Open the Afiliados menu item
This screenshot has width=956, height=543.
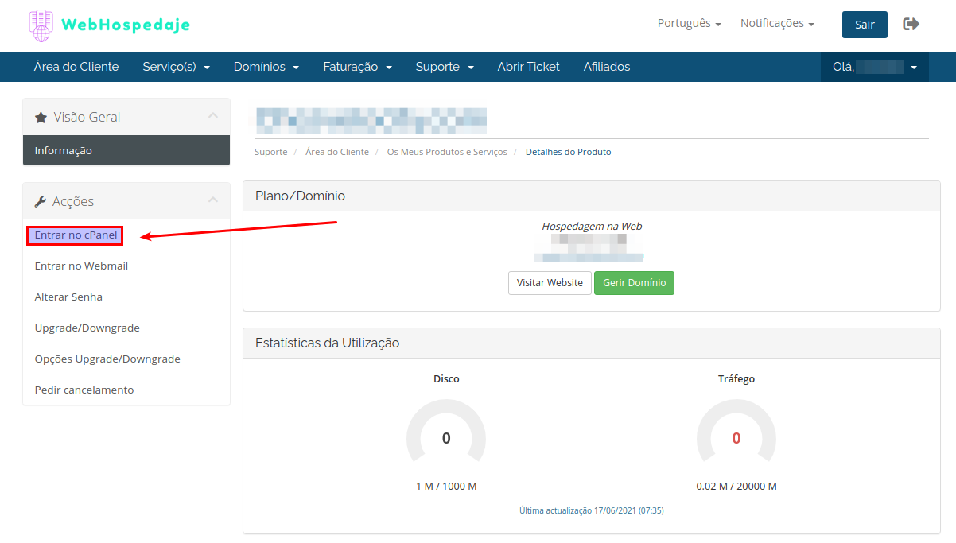pyautogui.click(x=607, y=67)
